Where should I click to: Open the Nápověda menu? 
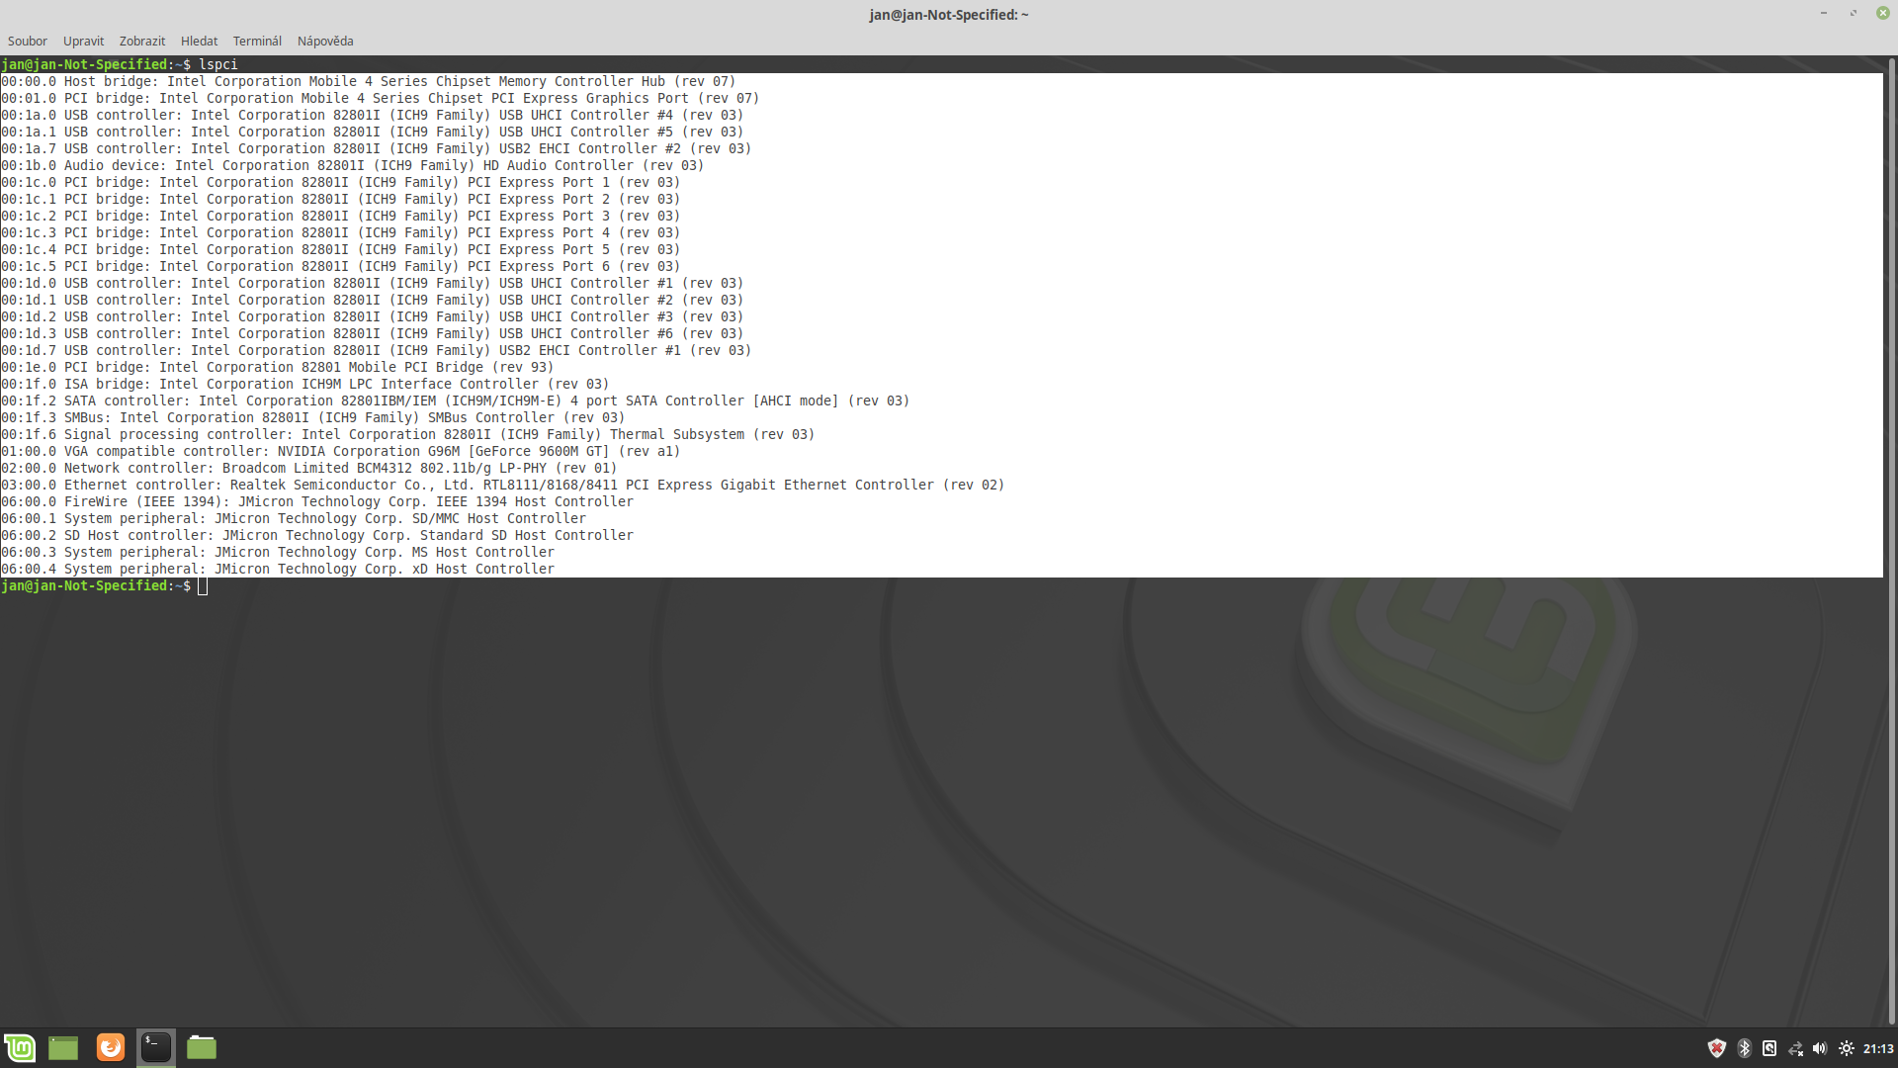325,41
